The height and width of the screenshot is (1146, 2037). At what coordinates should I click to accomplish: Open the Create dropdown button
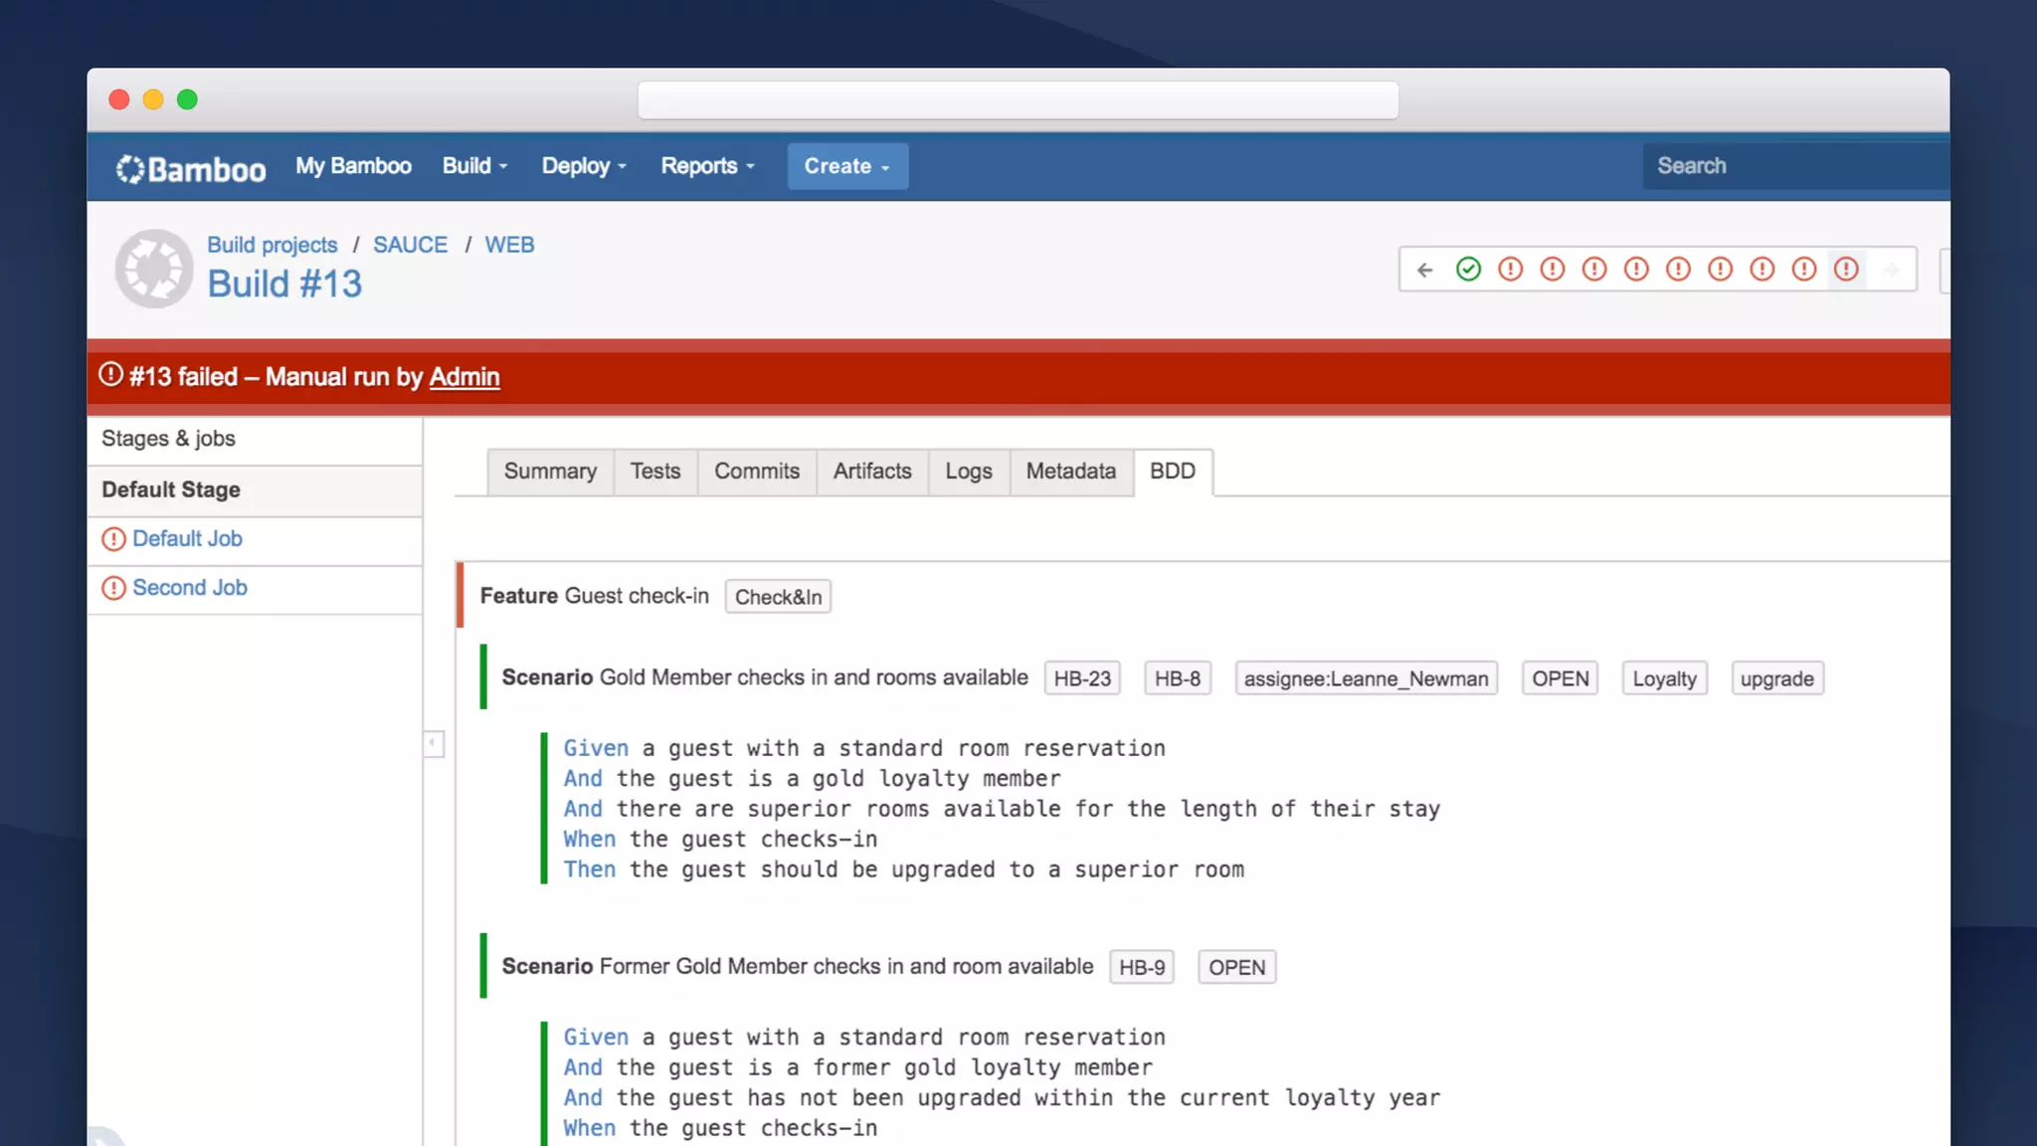point(846,166)
